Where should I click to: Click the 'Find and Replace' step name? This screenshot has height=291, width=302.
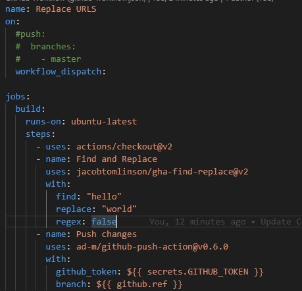tap(116, 159)
